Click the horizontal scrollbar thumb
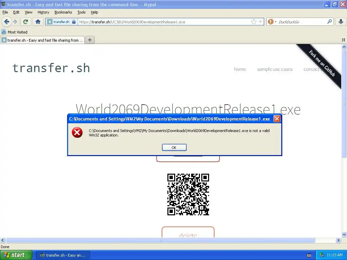 click(x=160, y=240)
